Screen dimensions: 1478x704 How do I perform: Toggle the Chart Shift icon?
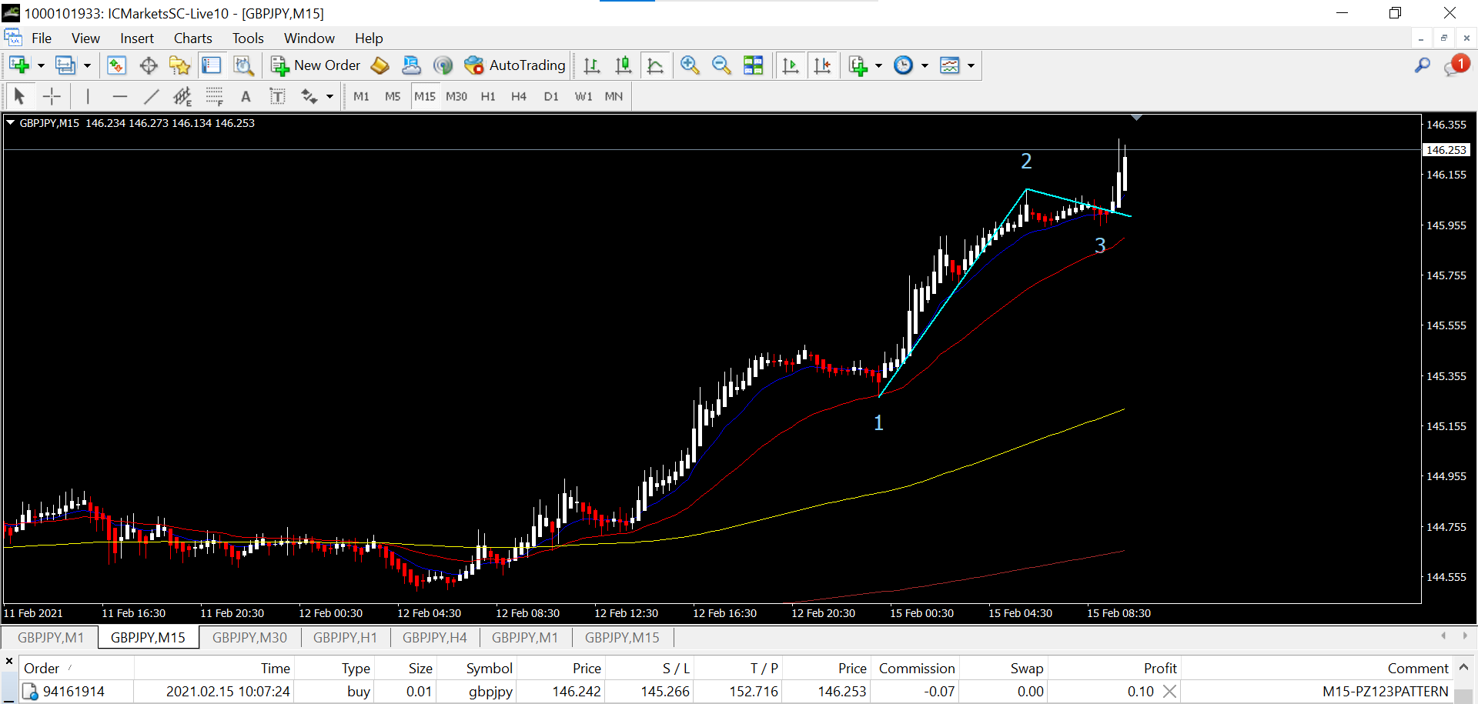822,65
